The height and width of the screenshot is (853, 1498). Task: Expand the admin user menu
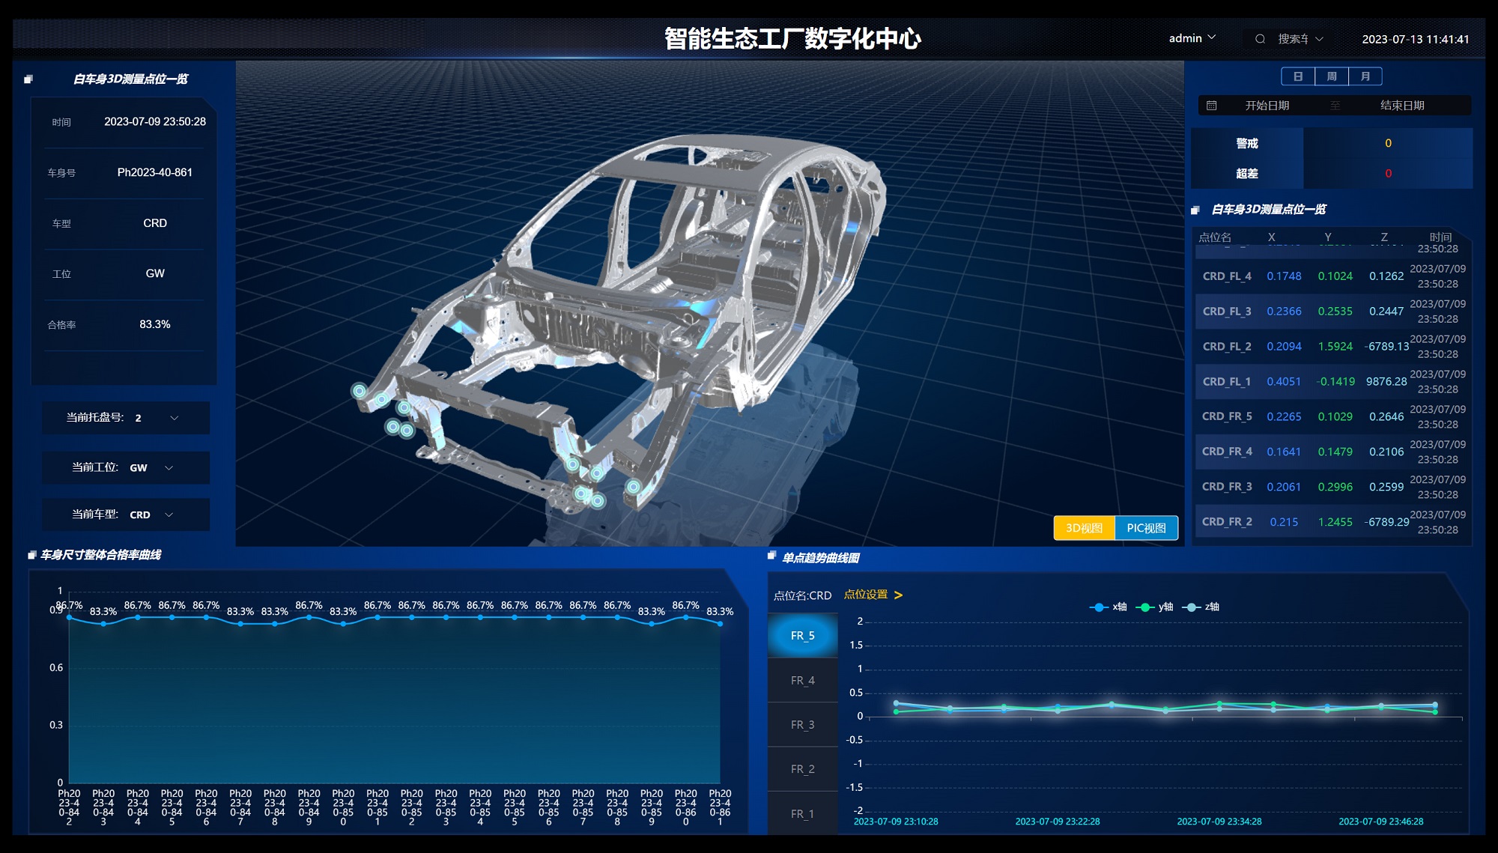(x=1192, y=38)
